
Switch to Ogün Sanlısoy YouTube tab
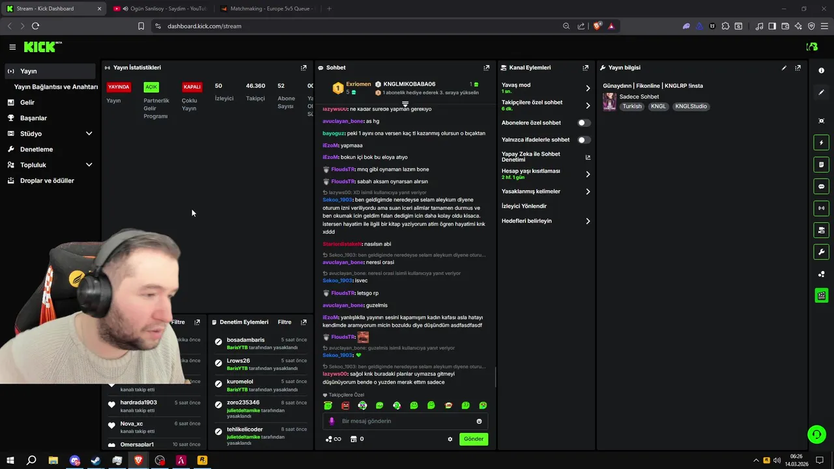click(159, 8)
